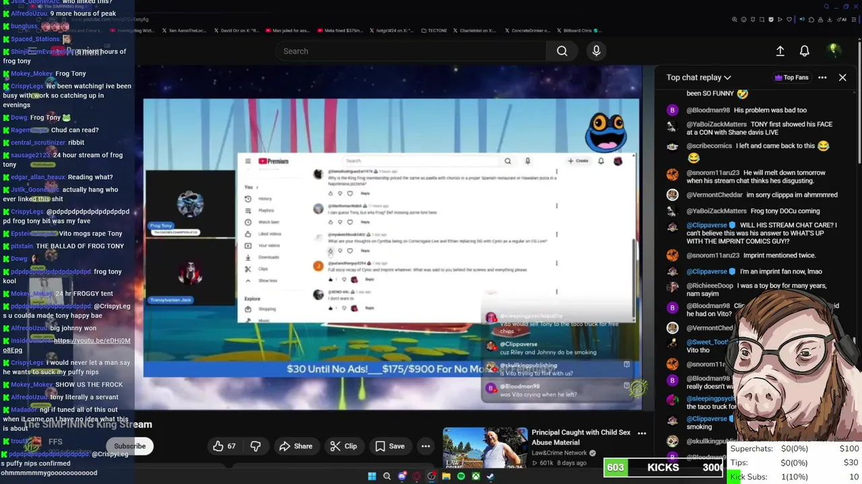Activate voice search microphone icon
862x484 pixels.
(596, 51)
